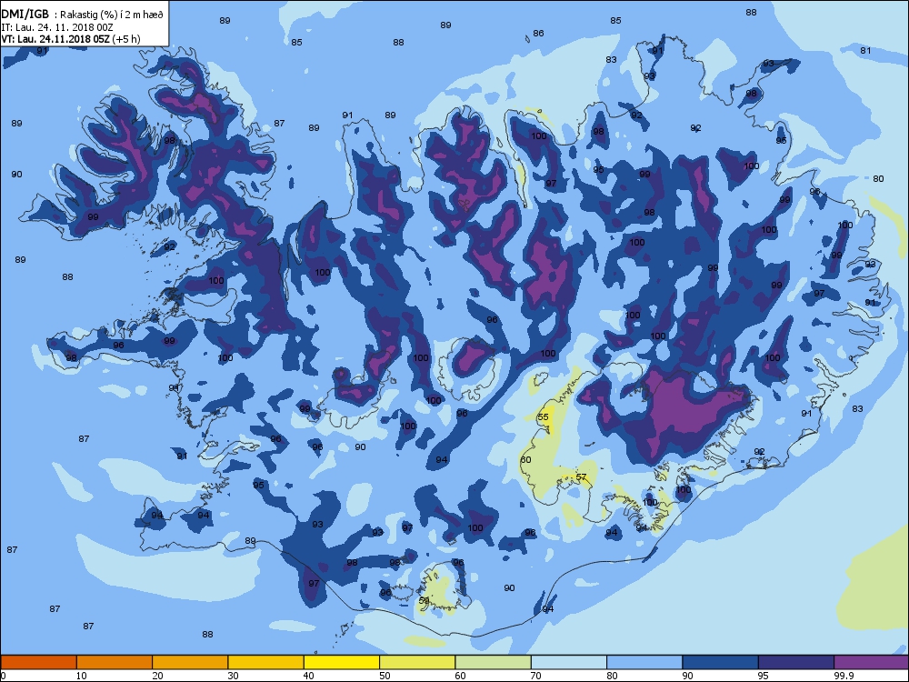Click the purple above-99.9 legend swatch

point(872,662)
